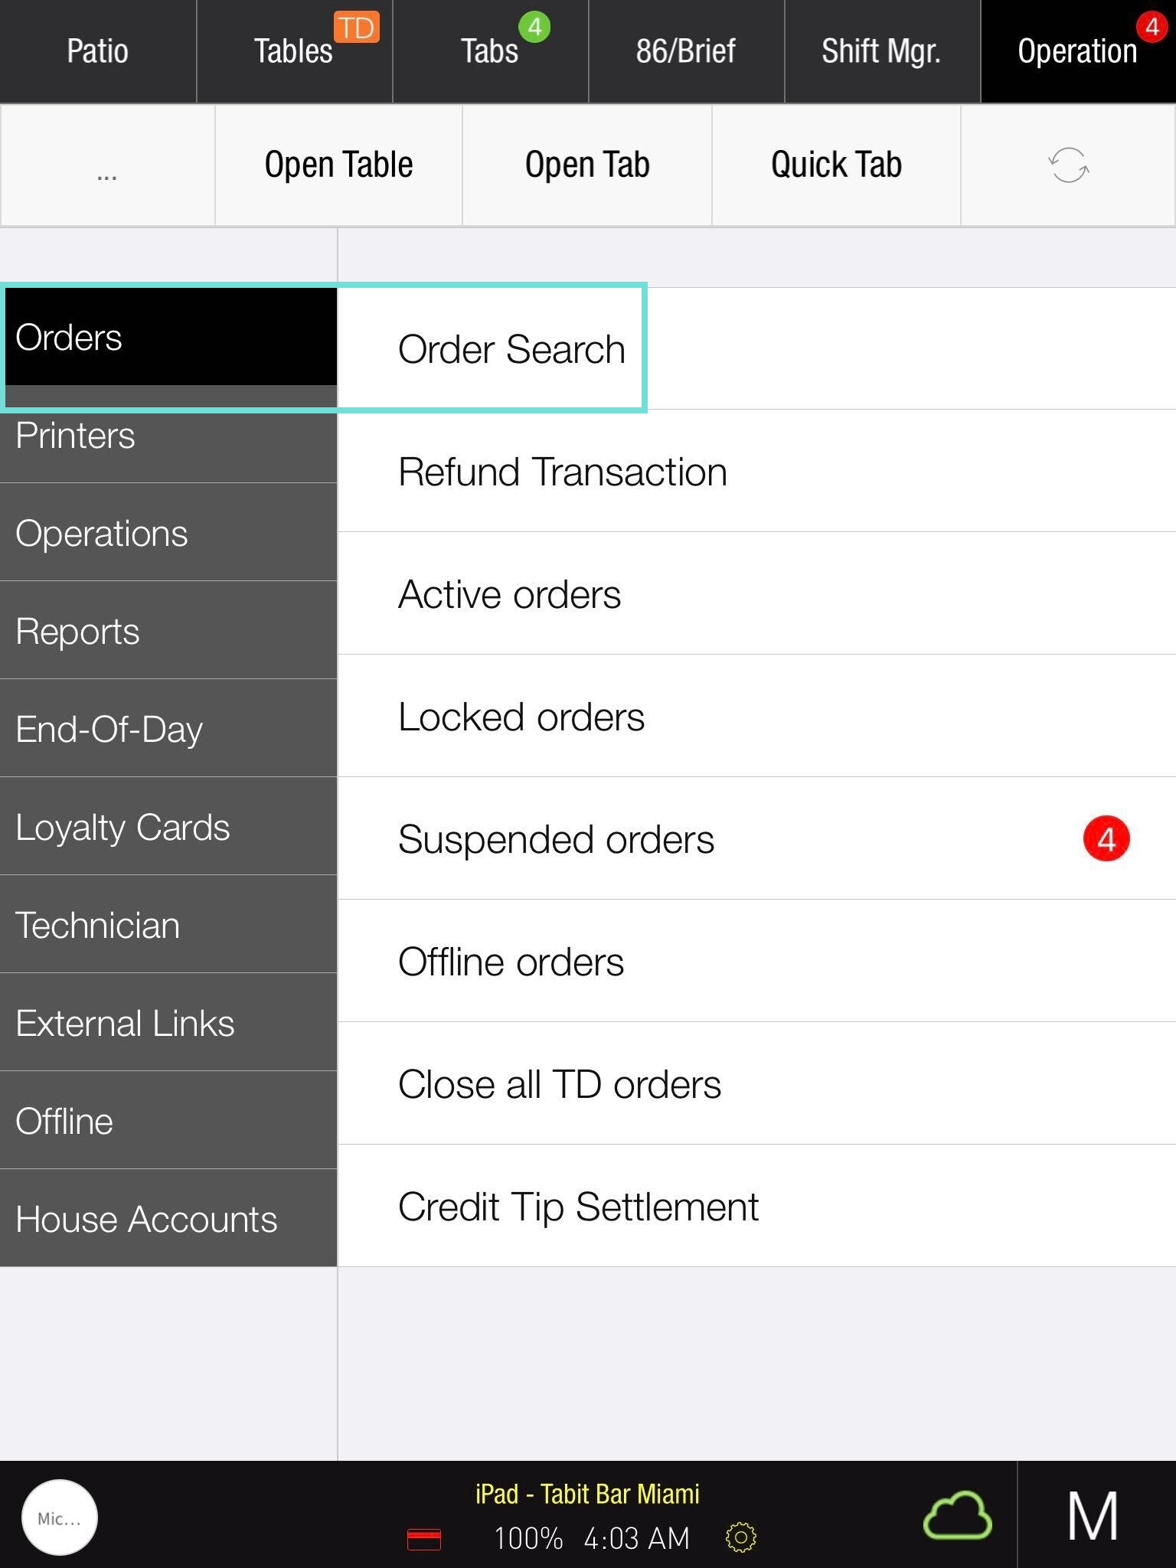
Task: Open the Shift Mgr. tab
Action: coord(882,52)
